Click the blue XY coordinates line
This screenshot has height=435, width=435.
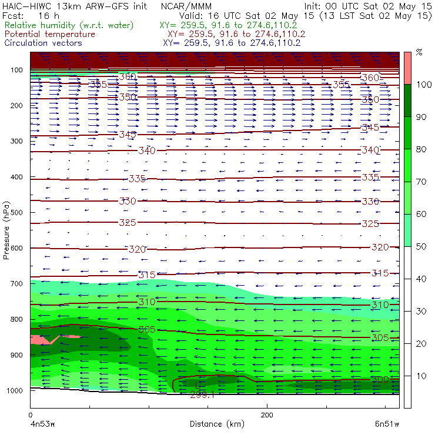232,43
